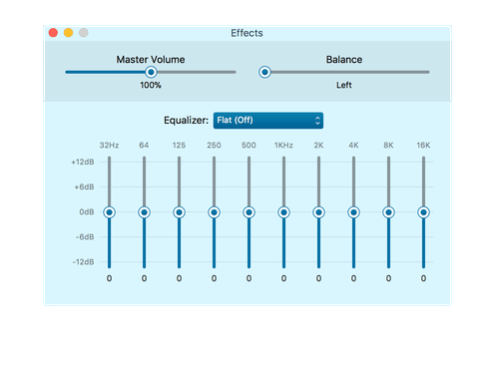Screen dimensions: 495x367
Task: Click the Balance track toward the right end
Action: (x=399, y=72)
